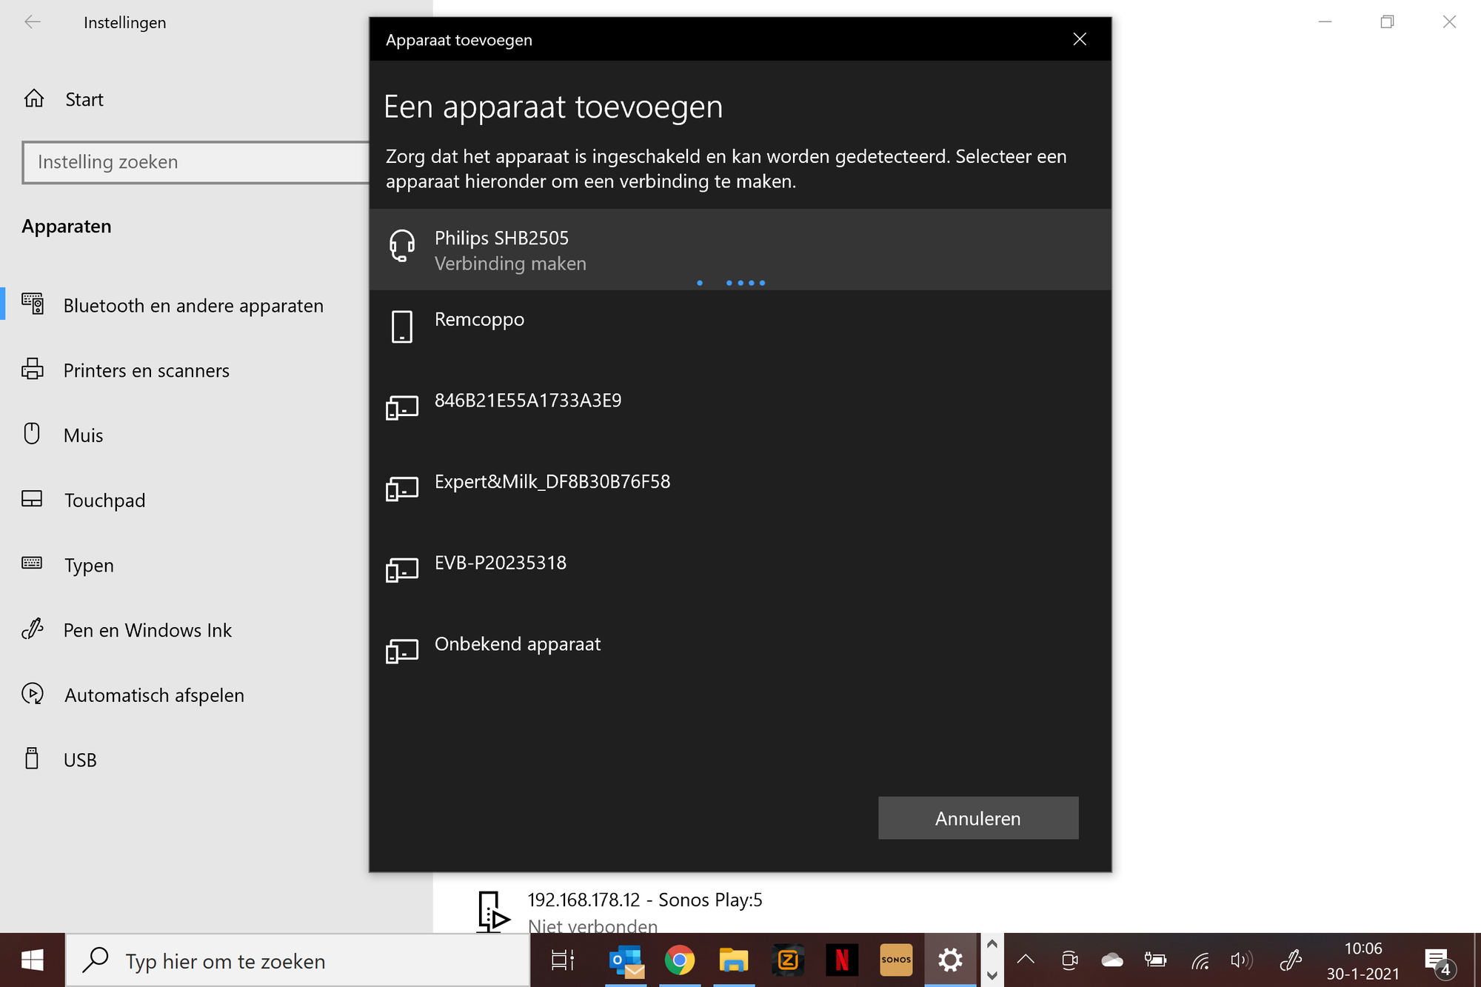The height and width of the screenshot is (987, 1481).
Task: Open OneDrive cloud tray icon
Action: pyautogui.click(x=1112, y=960)
